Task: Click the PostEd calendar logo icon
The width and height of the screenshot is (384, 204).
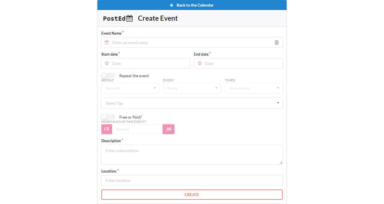Action: [x=130, y=18]
